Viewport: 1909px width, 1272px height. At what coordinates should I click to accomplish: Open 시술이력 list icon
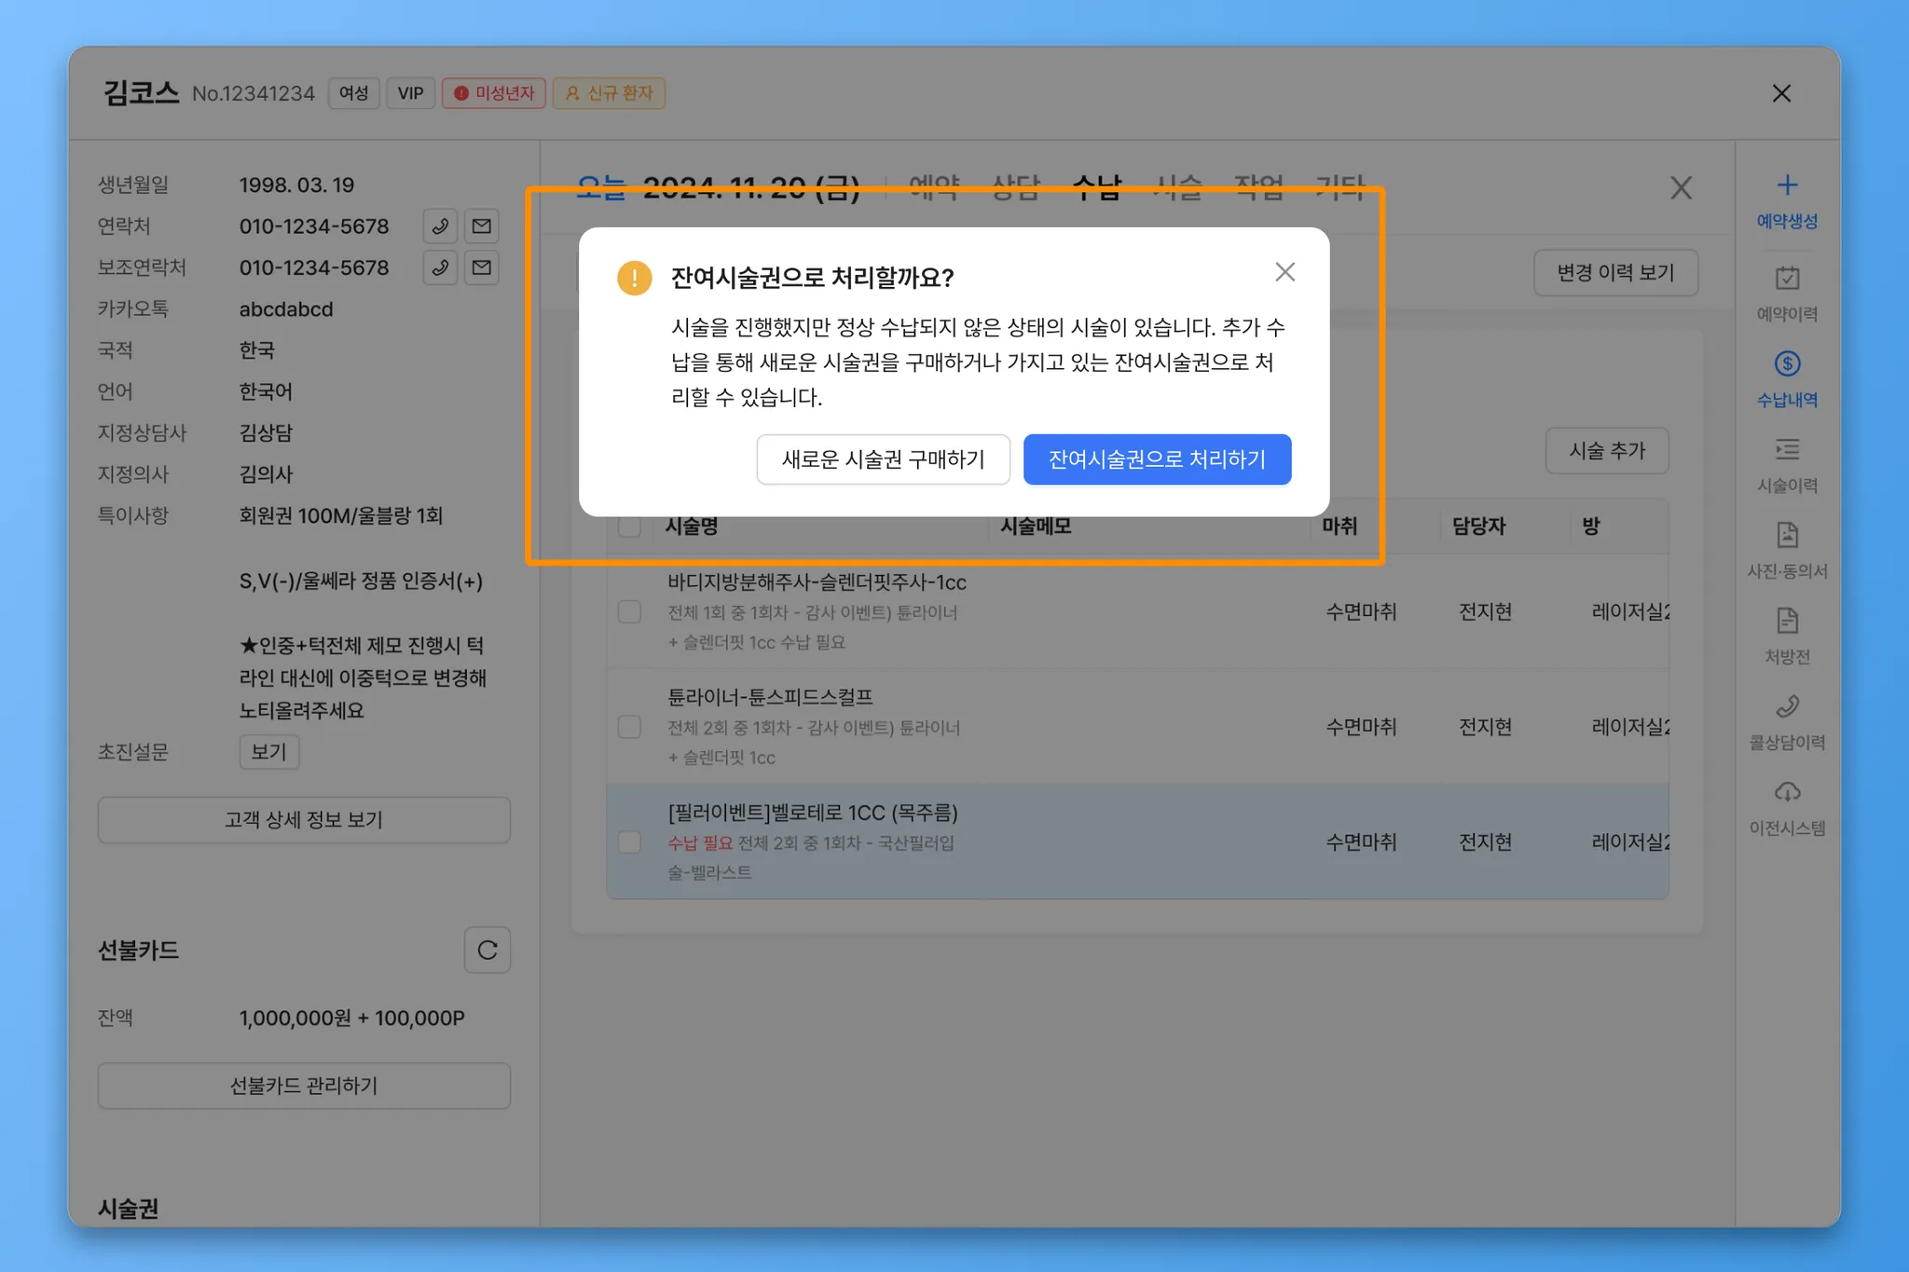(x=1786, y=450)
